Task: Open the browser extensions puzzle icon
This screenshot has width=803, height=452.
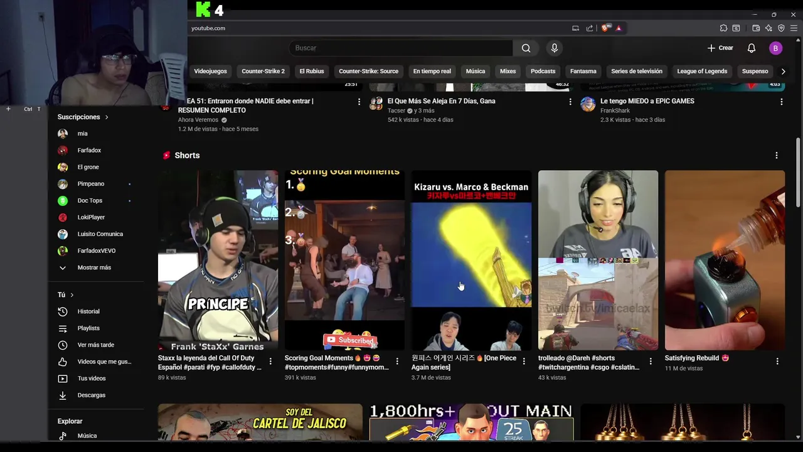Action: click(723, 28)
